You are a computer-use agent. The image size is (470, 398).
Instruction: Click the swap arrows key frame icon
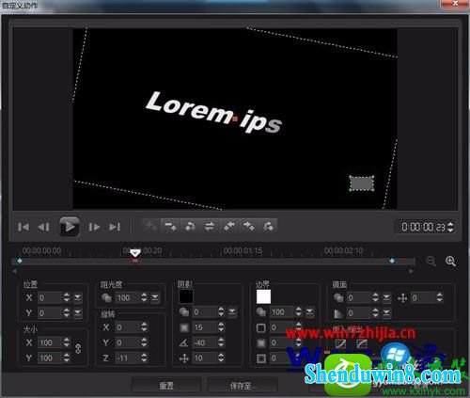210,226
